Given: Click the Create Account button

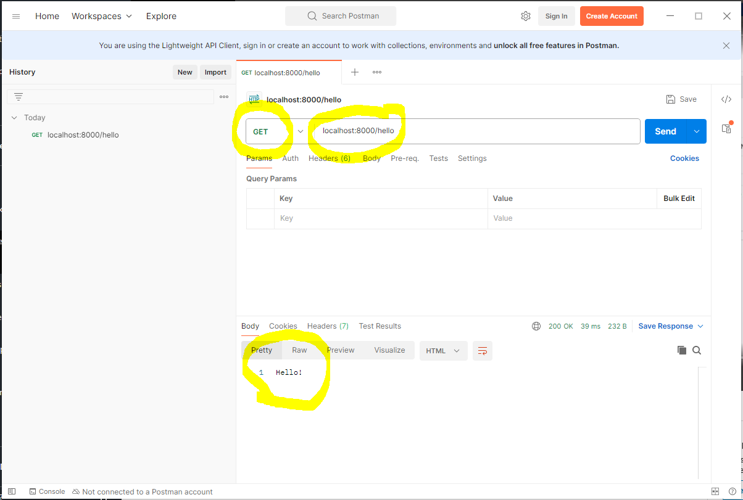Looking at the screenshot, I should (612, 16).
